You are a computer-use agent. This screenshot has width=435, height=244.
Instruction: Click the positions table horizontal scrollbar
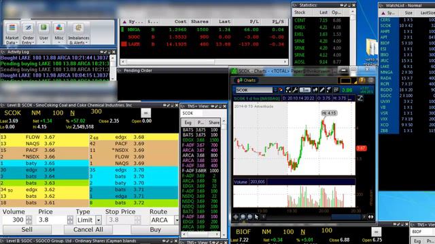[204, 62]
